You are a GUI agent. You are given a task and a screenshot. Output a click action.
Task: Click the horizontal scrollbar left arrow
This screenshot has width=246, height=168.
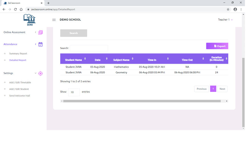pos(62,101)
